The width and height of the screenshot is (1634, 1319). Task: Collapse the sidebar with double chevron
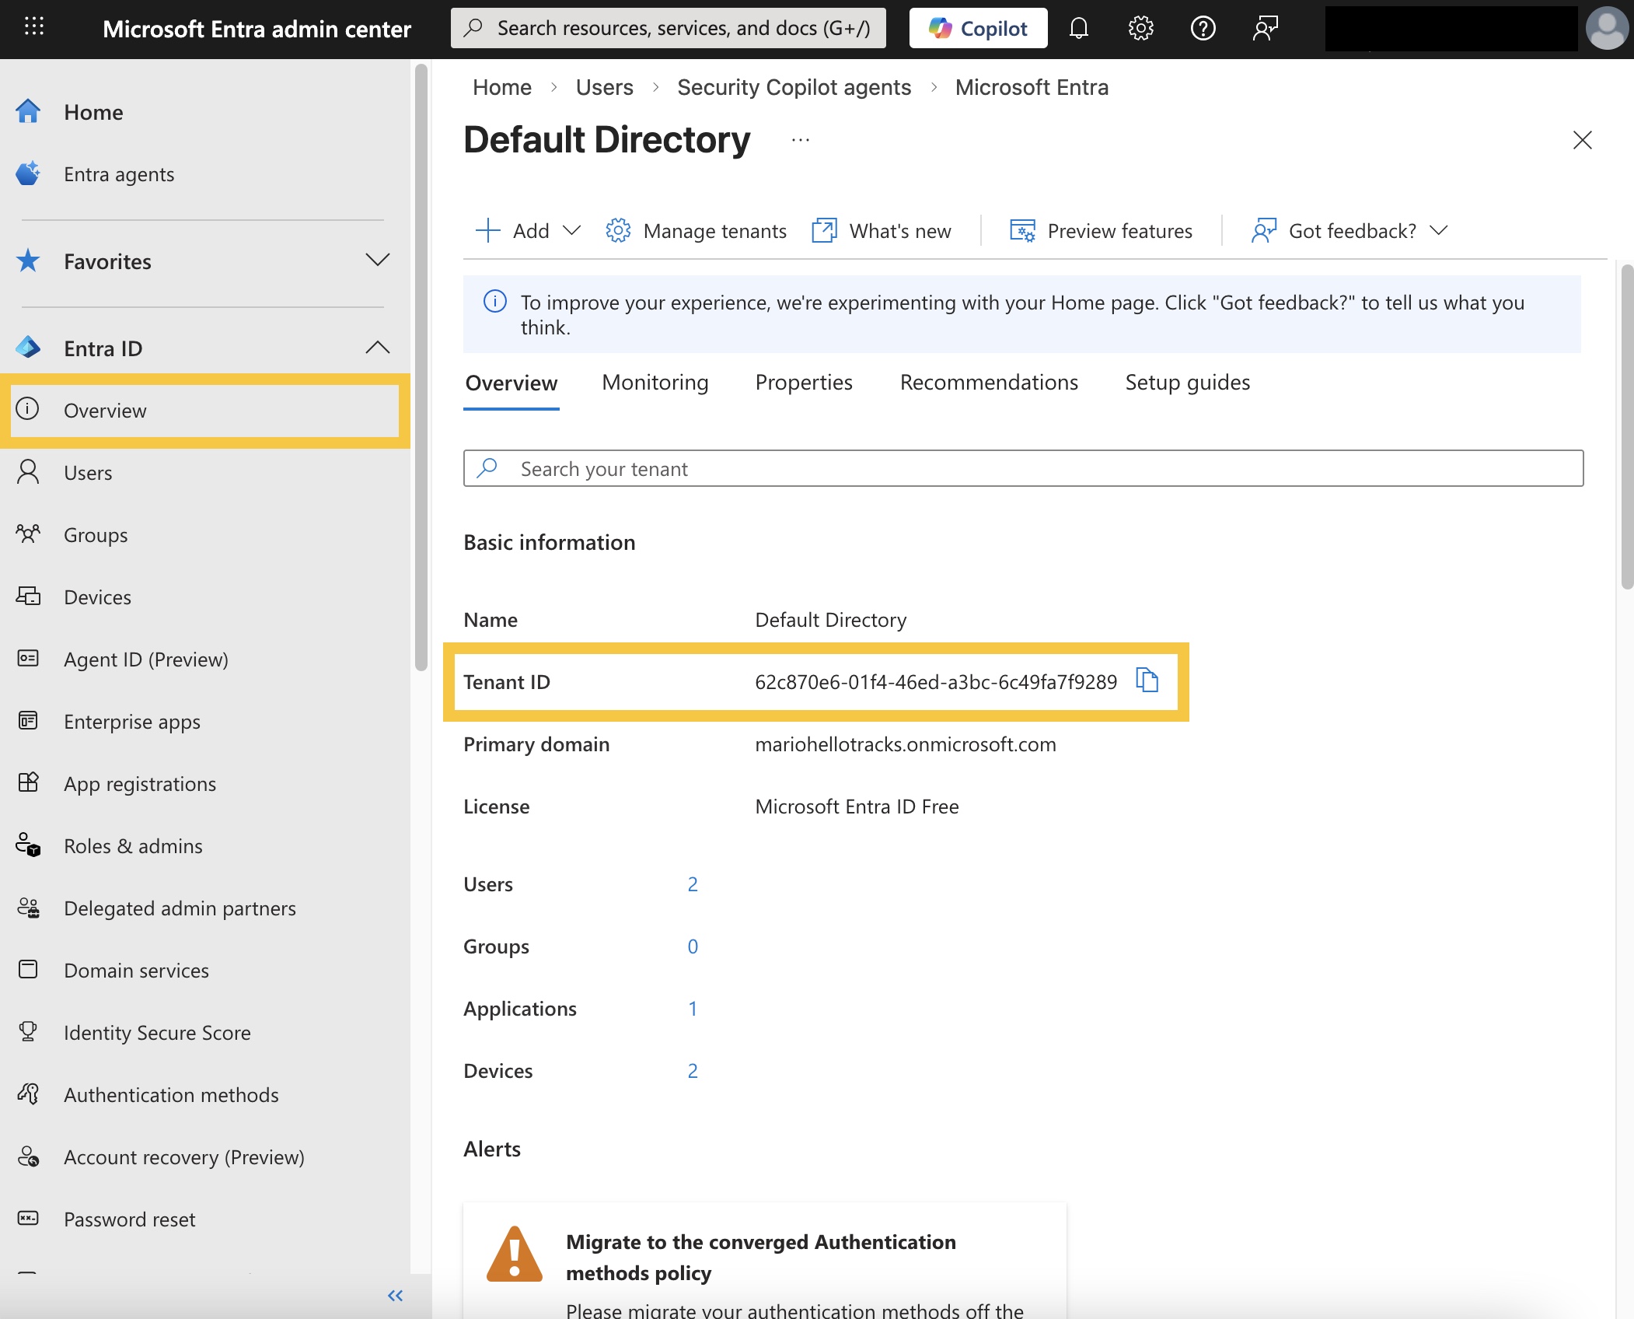click(395, 1295)
